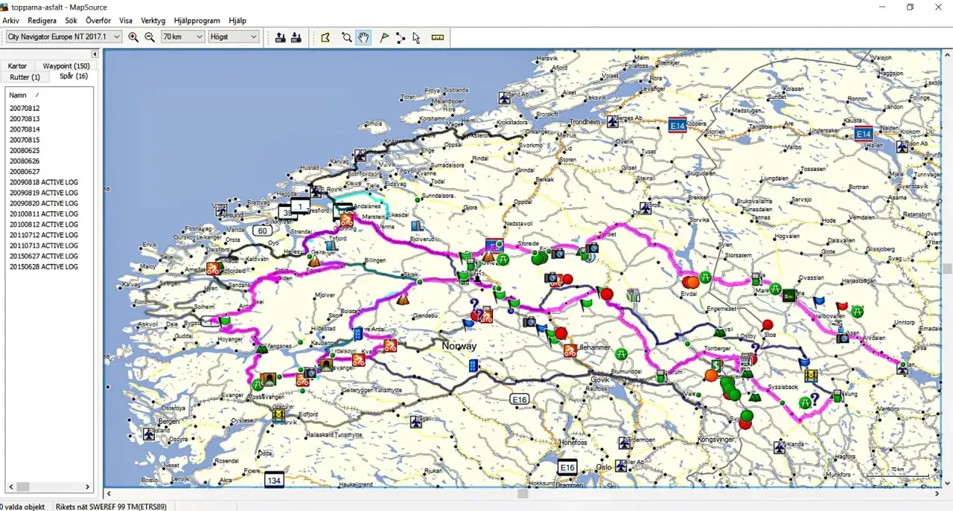Click the send to device icon
Image resolution: width=953 pixels, height=511 pixels.
click(280, 37)
